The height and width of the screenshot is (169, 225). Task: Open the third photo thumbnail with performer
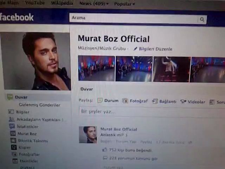172,69
